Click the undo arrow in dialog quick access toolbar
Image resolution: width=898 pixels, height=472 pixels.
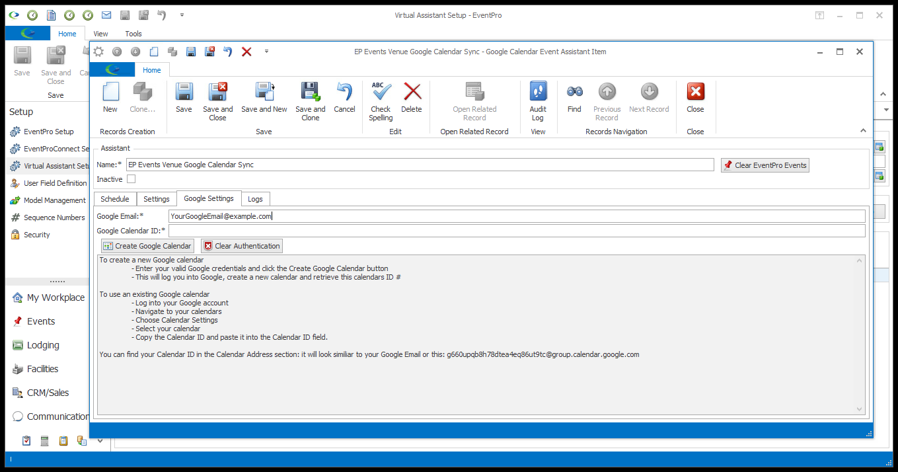(228, 52)
